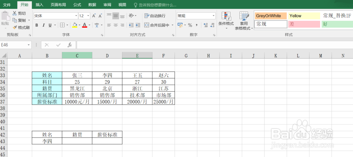Apply the comma thousands separator style
The width and height of the screenshot is (353, 157).
click(x=197, y=25)
